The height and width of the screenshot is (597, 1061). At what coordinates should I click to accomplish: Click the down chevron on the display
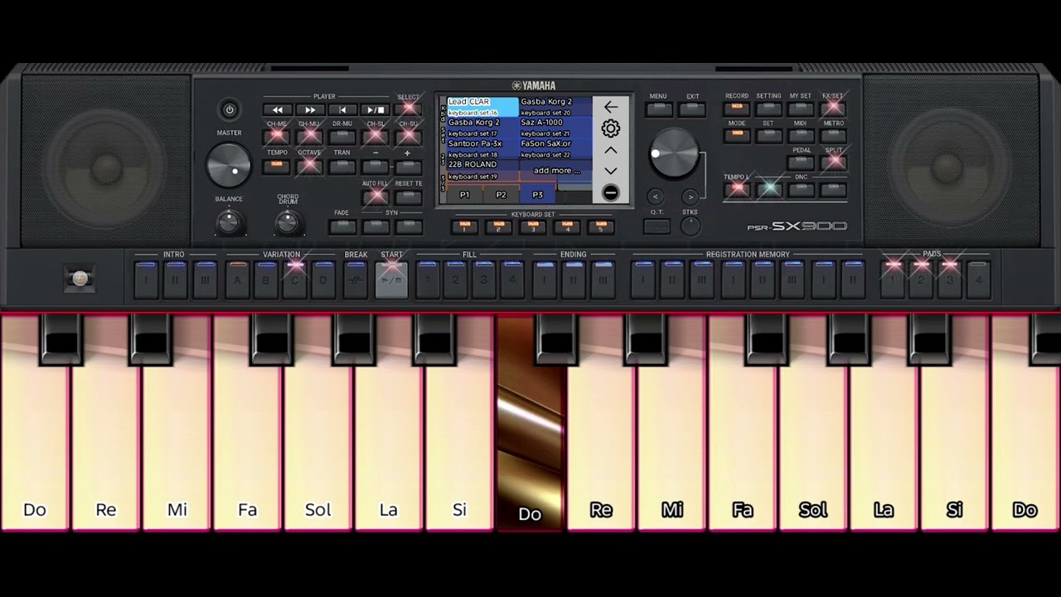(611, 171)
